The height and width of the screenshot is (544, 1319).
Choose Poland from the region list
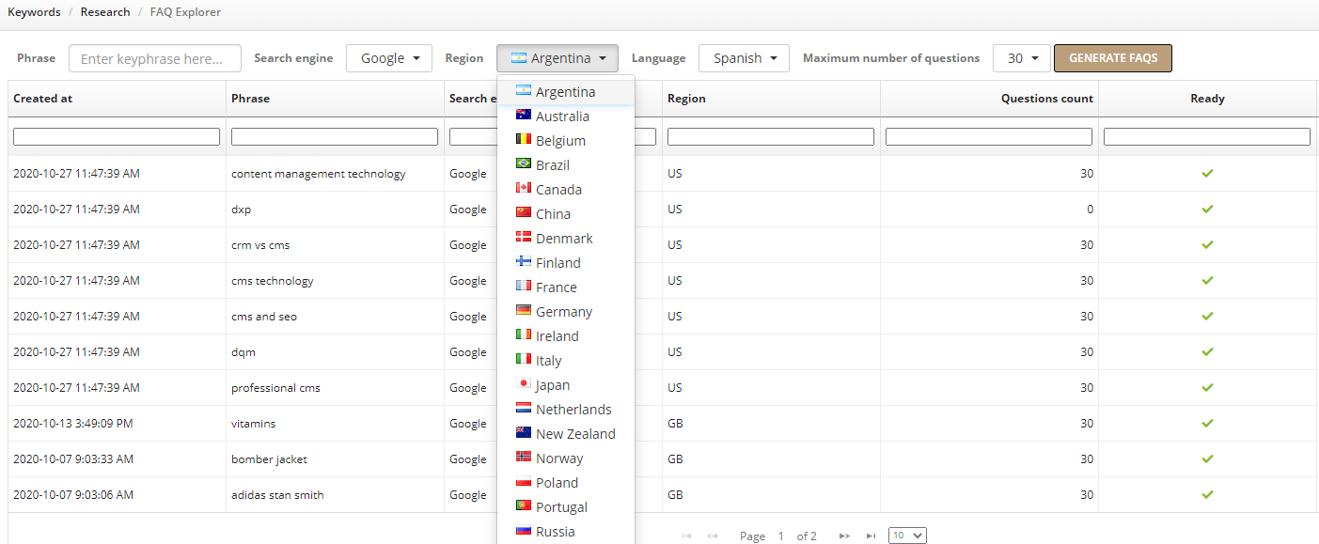[x=566, y=483]
